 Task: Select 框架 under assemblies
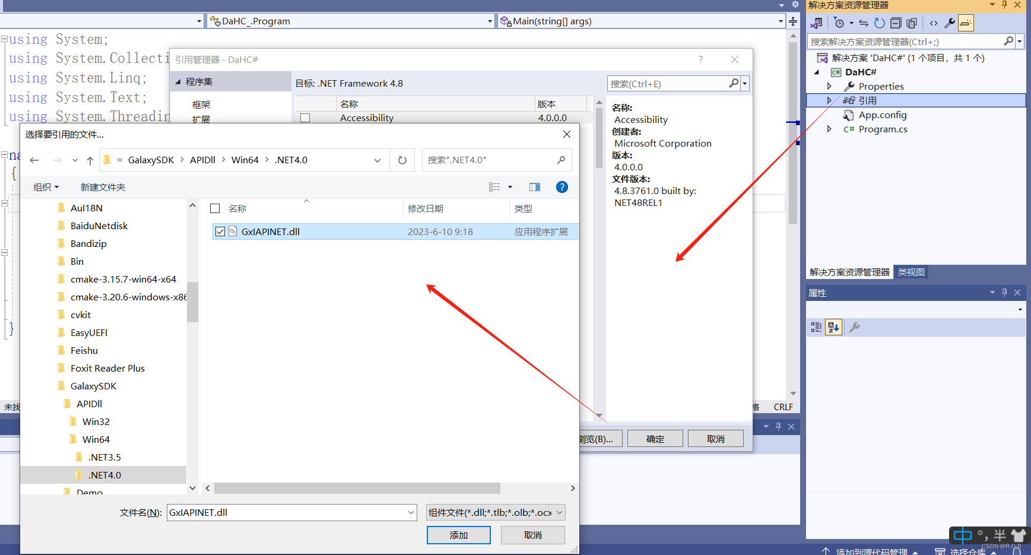(x=201, y=104)
